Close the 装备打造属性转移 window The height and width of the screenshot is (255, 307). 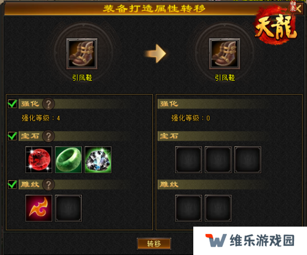point(299,9)
